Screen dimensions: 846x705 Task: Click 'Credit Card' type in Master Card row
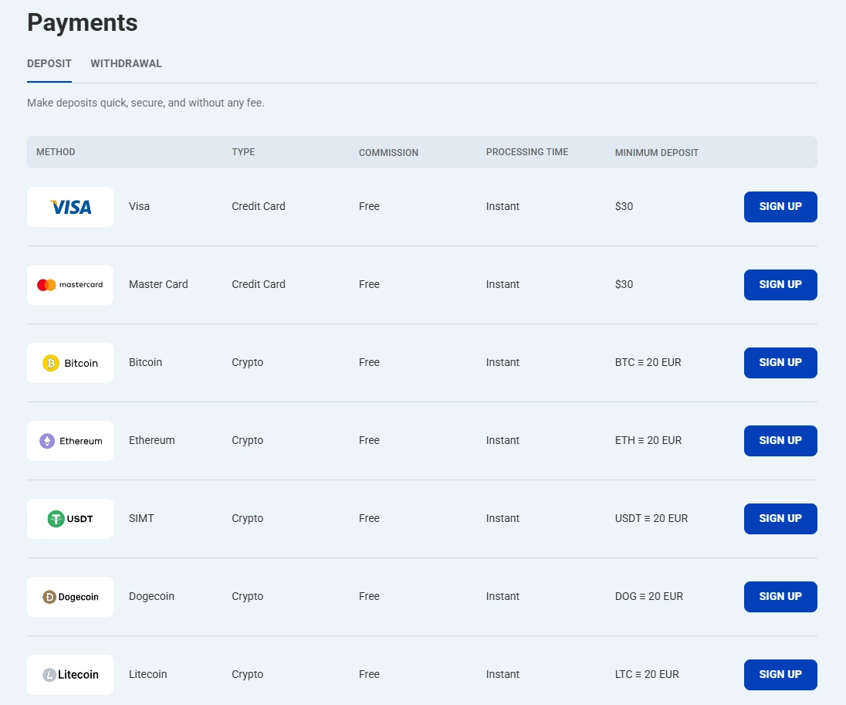[259, 284]
